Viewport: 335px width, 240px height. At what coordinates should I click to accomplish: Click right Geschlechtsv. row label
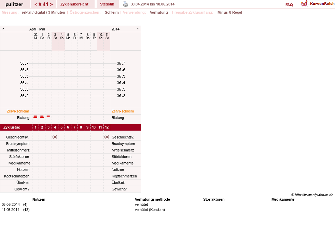[123, 137]
